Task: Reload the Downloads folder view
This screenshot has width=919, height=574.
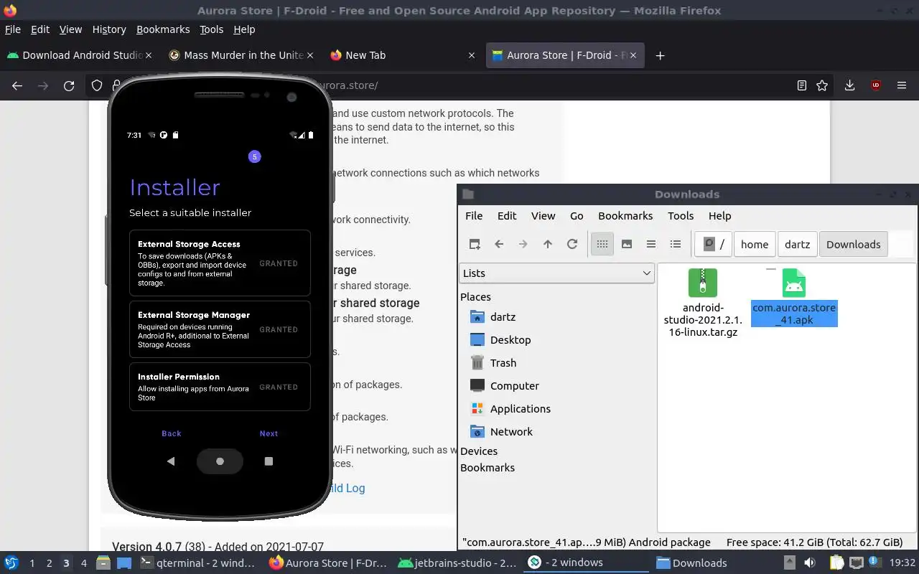Action: click(572, 244)
